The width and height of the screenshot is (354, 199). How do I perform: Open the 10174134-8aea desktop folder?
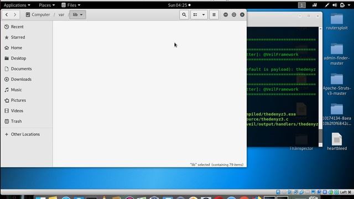[337, 114]
